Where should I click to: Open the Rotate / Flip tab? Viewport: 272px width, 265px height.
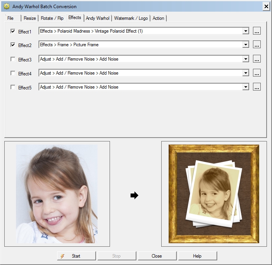52,18
